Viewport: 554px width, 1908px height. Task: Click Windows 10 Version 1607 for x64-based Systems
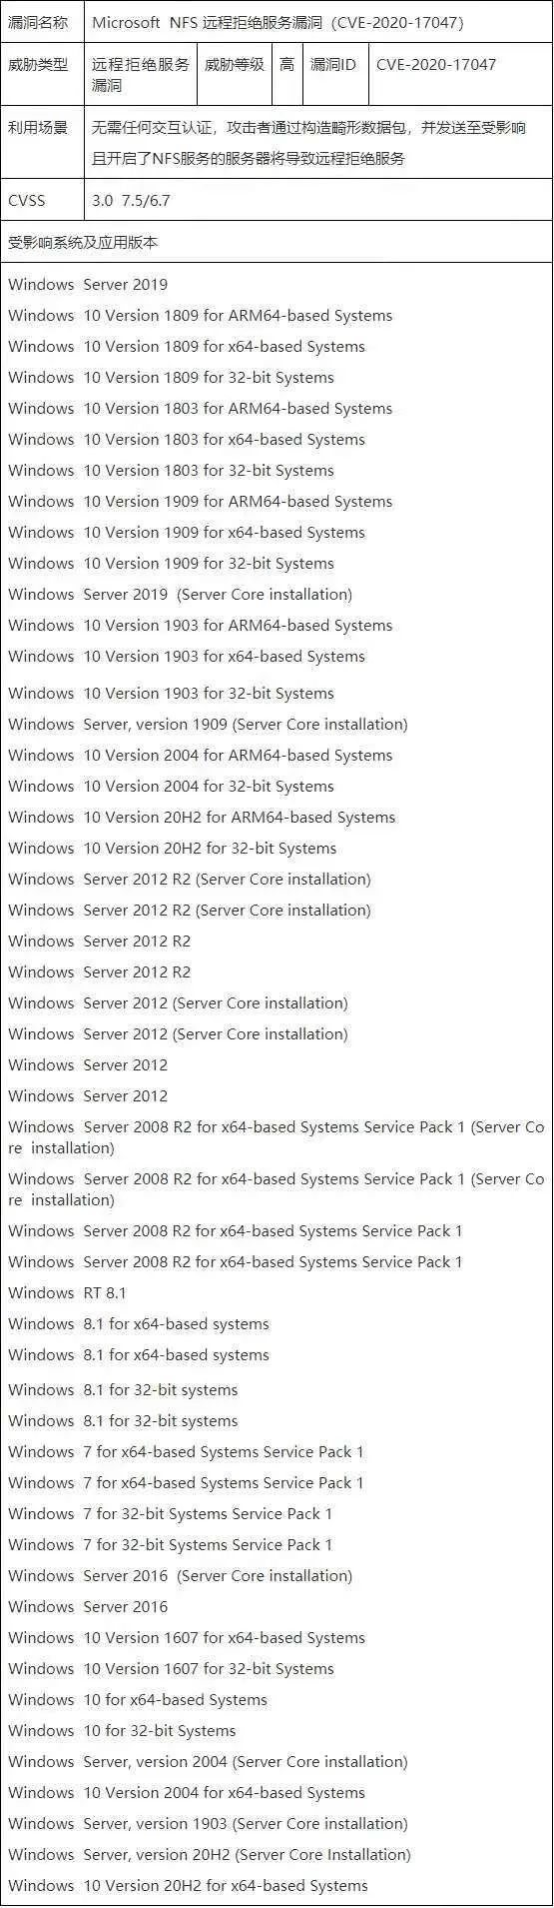click(187, 1638)
